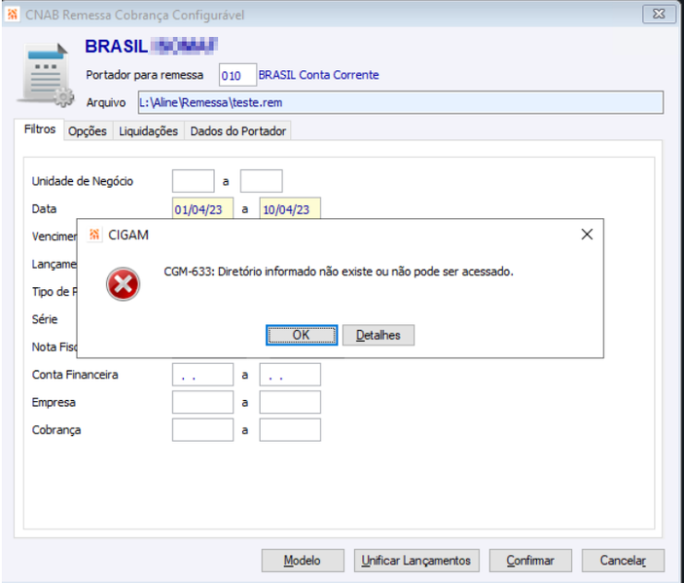The width and height of the screenshot is (684, 583).
Task: Click the second Unidade de Negócio field
Action: click(x=262, y=181)
